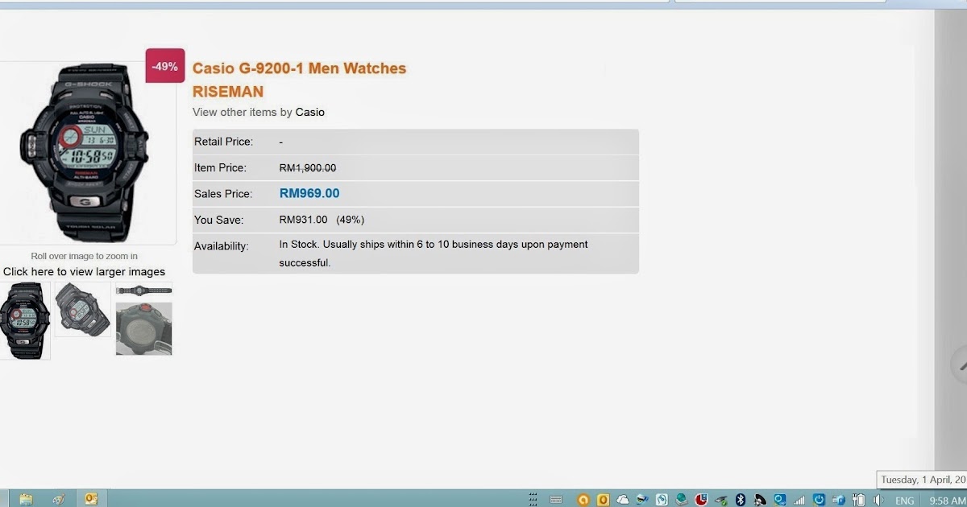Viewport: 967px width, 507px height.
Task: Click the RM969.00 sales price link
Action: coord(309,193)
